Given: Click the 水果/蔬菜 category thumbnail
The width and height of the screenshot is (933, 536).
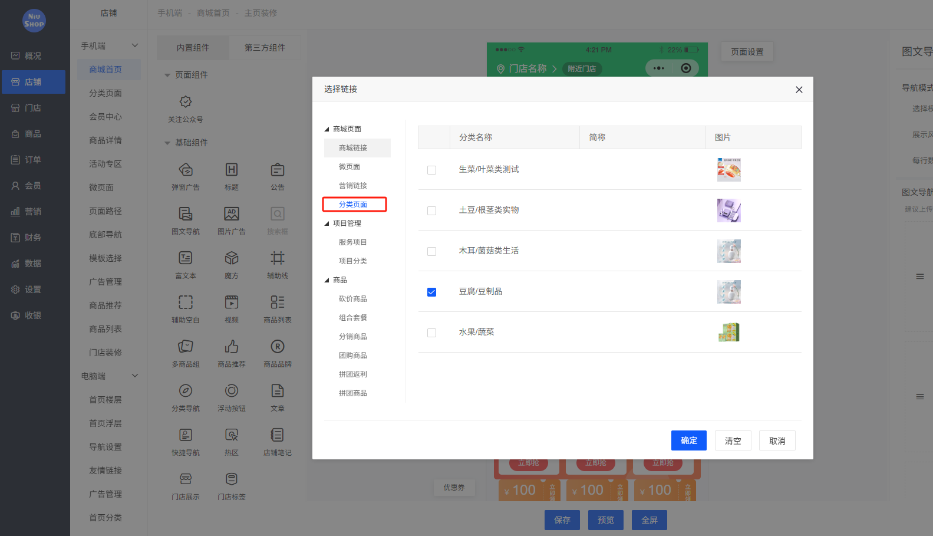Looking at the screenshot, I should click(x=729, y=333).
